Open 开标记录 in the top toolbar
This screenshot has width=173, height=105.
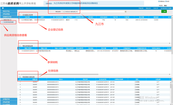(141, 8)
